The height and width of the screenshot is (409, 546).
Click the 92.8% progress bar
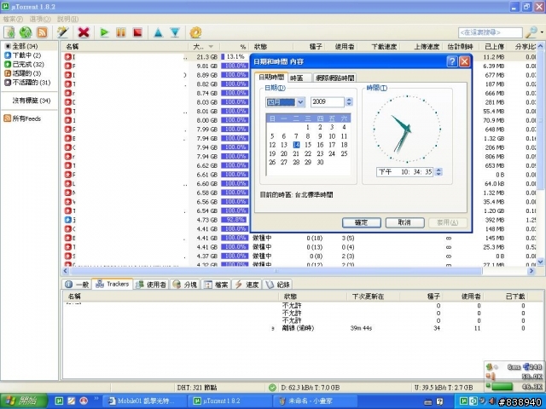tap(235, 220)
